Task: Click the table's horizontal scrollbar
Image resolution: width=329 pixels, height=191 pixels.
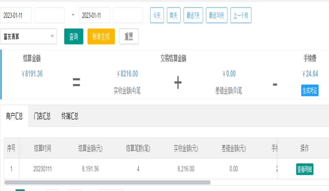Action: (x=107, y=182)
